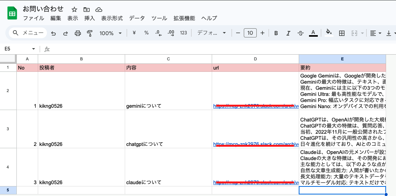This screenshot has width=396, height=196.
Task: Open the 編集 menu
Action: pos(56,18)
